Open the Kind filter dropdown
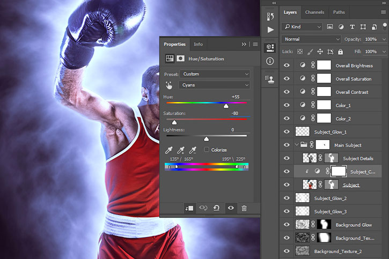Screen dimensions: 389x259 [x=302, y=26]
